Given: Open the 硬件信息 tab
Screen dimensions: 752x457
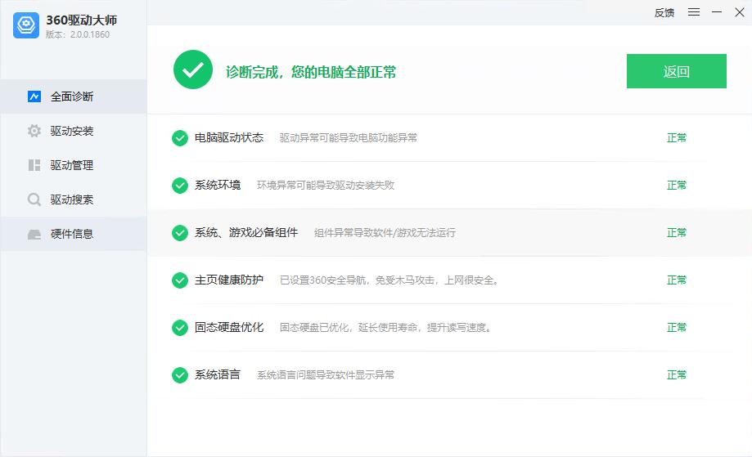Looking at the screenshot, I should 72,234.
